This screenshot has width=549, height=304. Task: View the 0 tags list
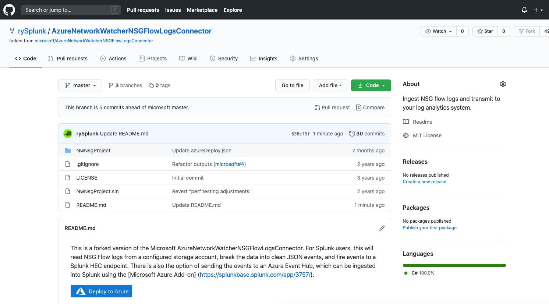pos(159,85)
